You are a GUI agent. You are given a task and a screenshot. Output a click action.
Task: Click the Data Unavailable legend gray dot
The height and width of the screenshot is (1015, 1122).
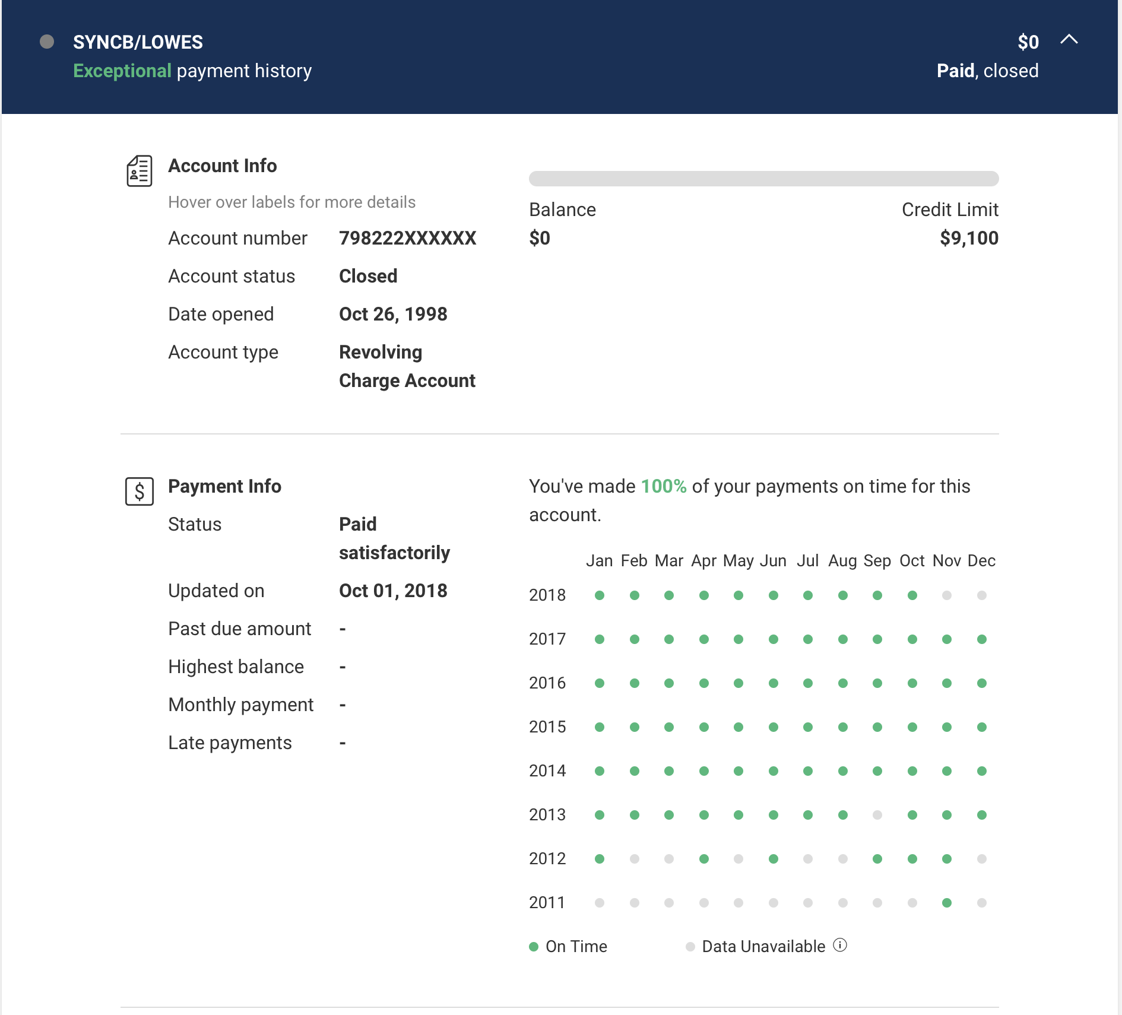(690, 947)
